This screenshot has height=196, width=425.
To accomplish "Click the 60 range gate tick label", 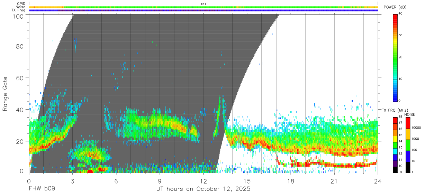I will (20, 78).
